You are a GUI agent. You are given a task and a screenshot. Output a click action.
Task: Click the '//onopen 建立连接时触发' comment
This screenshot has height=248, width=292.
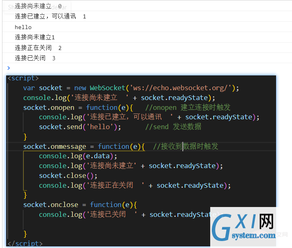(x=188, y=107)
